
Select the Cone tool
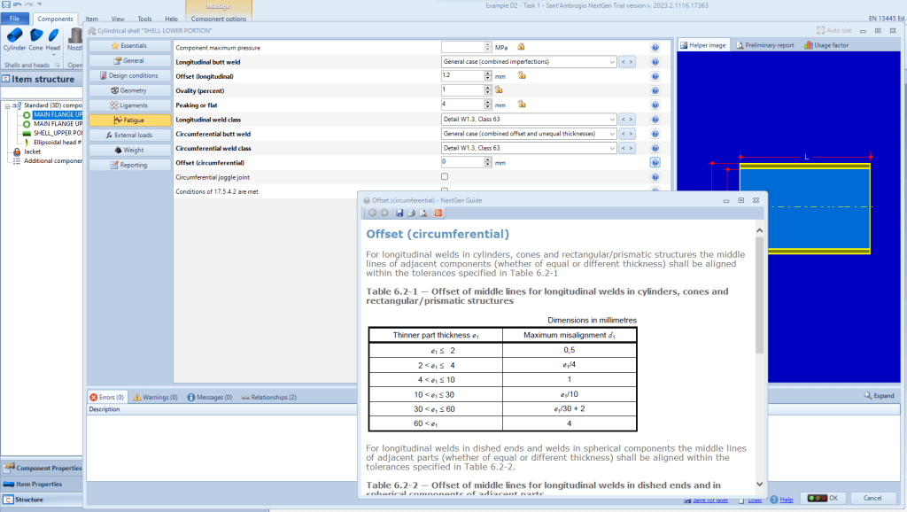[x=36, y=39]
